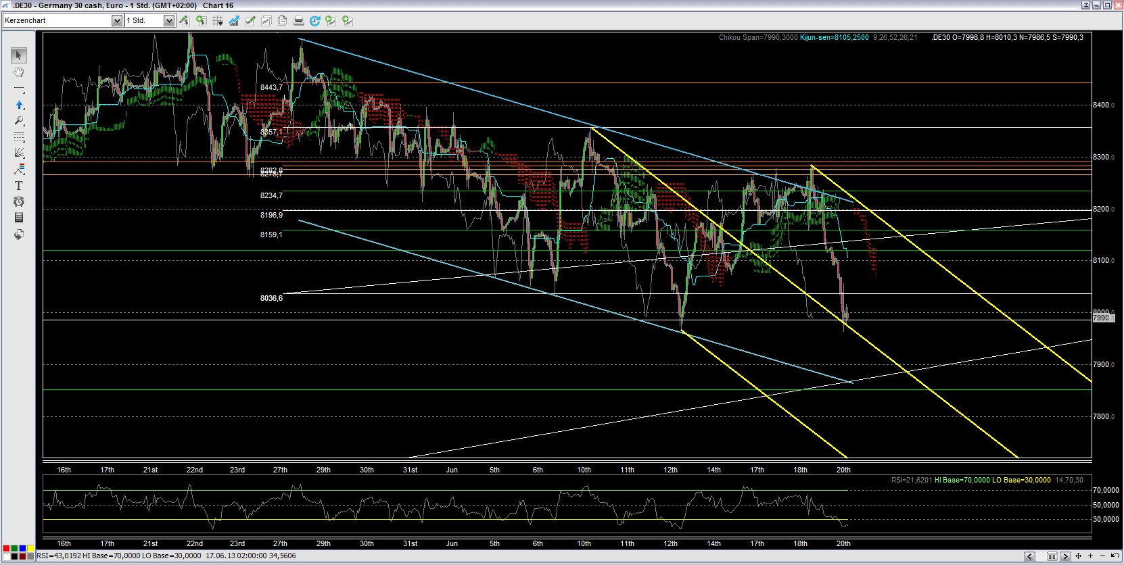
Task: Open the calculator tool
Action: (x=19, y=218)
